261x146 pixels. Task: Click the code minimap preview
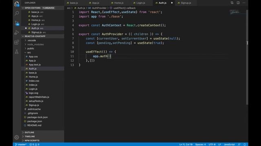coord(235,12)
